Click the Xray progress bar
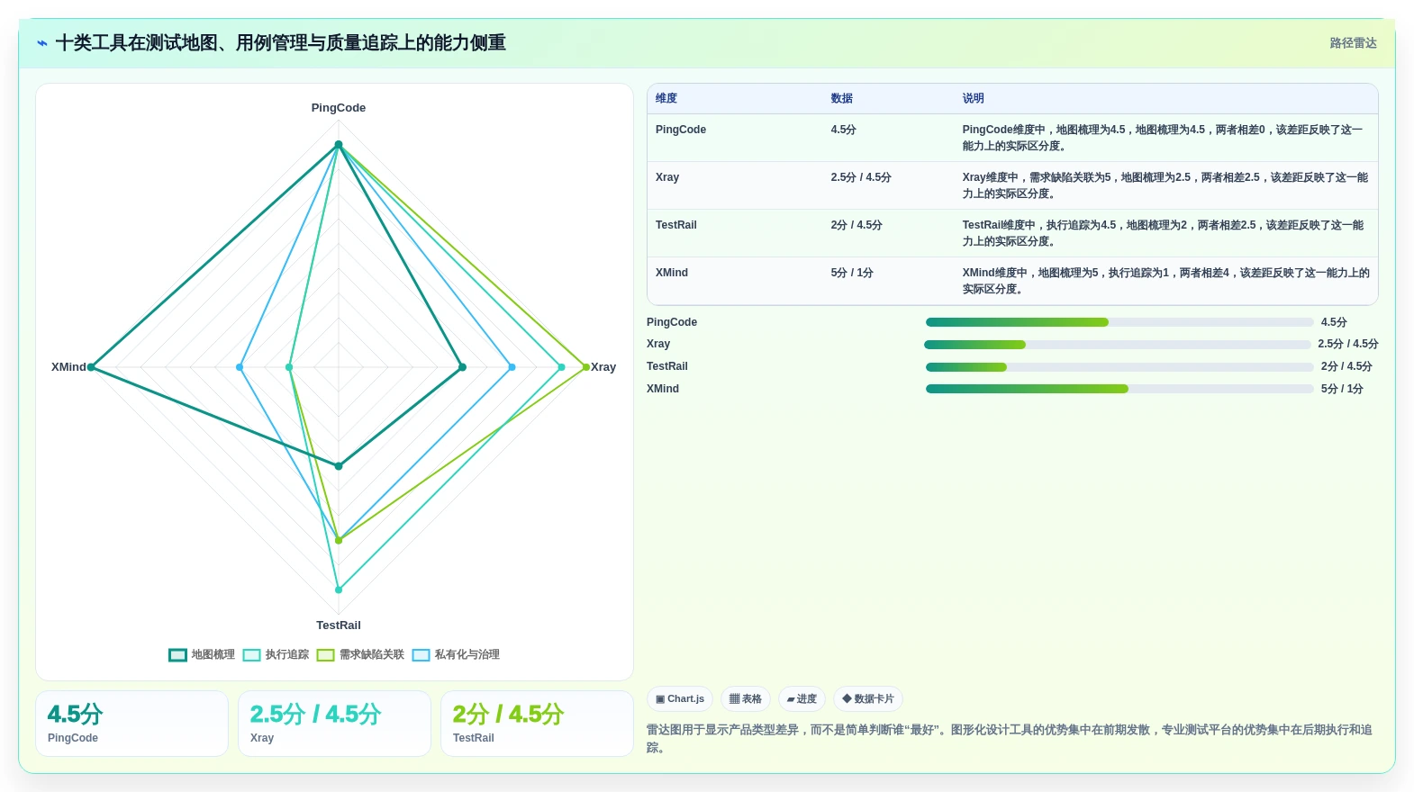 coord(1118,345)
